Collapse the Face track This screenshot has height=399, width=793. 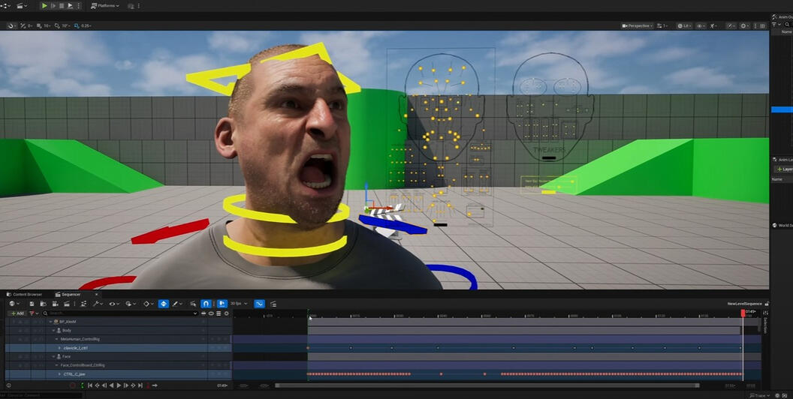tap(54, 356)
